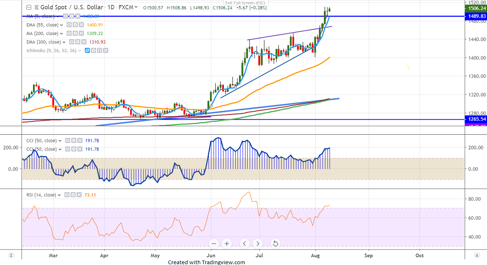
Task: Remove the EMA (300, close) indicator
Action: [x=84, y=42]
